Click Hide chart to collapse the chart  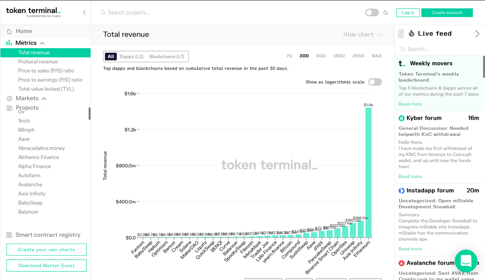click(x=362, y=34)
